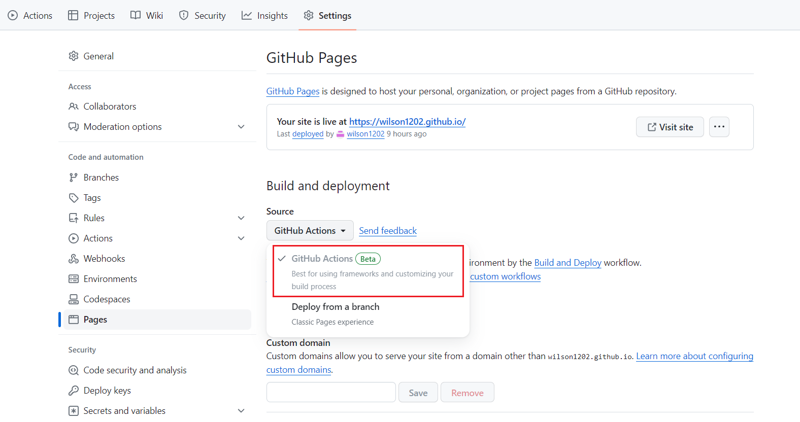The height and width of the screenshot is (422, 800).
Task: Click the Deploy keys key icon
Action: click(74, 391)
